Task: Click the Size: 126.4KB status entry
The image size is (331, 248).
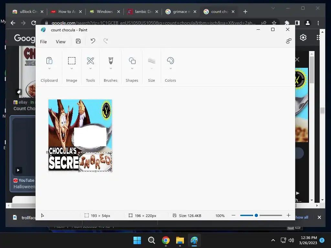Action: tap(187, 215)
